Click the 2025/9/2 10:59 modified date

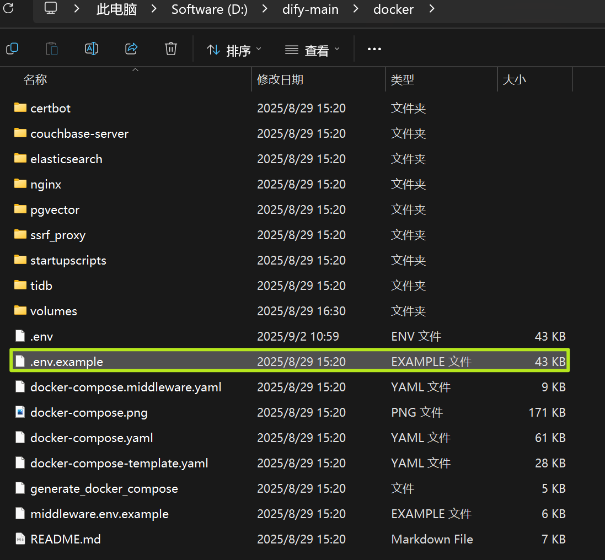click(298, 337)
